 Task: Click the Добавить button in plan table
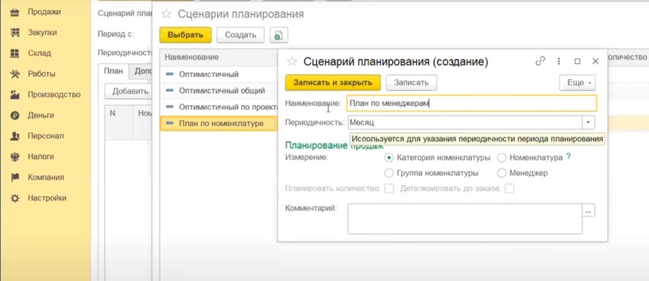point(129,91)
